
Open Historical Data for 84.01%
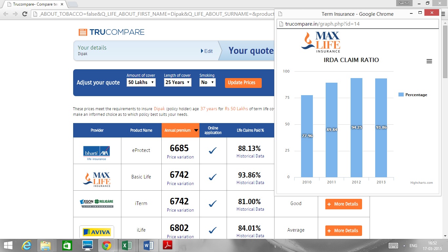(x=250, y=236)
